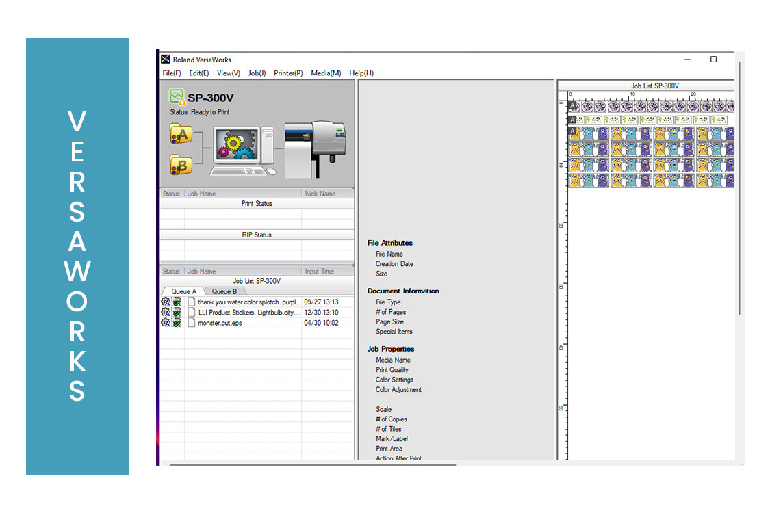Click the RIP Status section bar
Image resolution: width=770 pixels, height=513 pixels.
257,235
